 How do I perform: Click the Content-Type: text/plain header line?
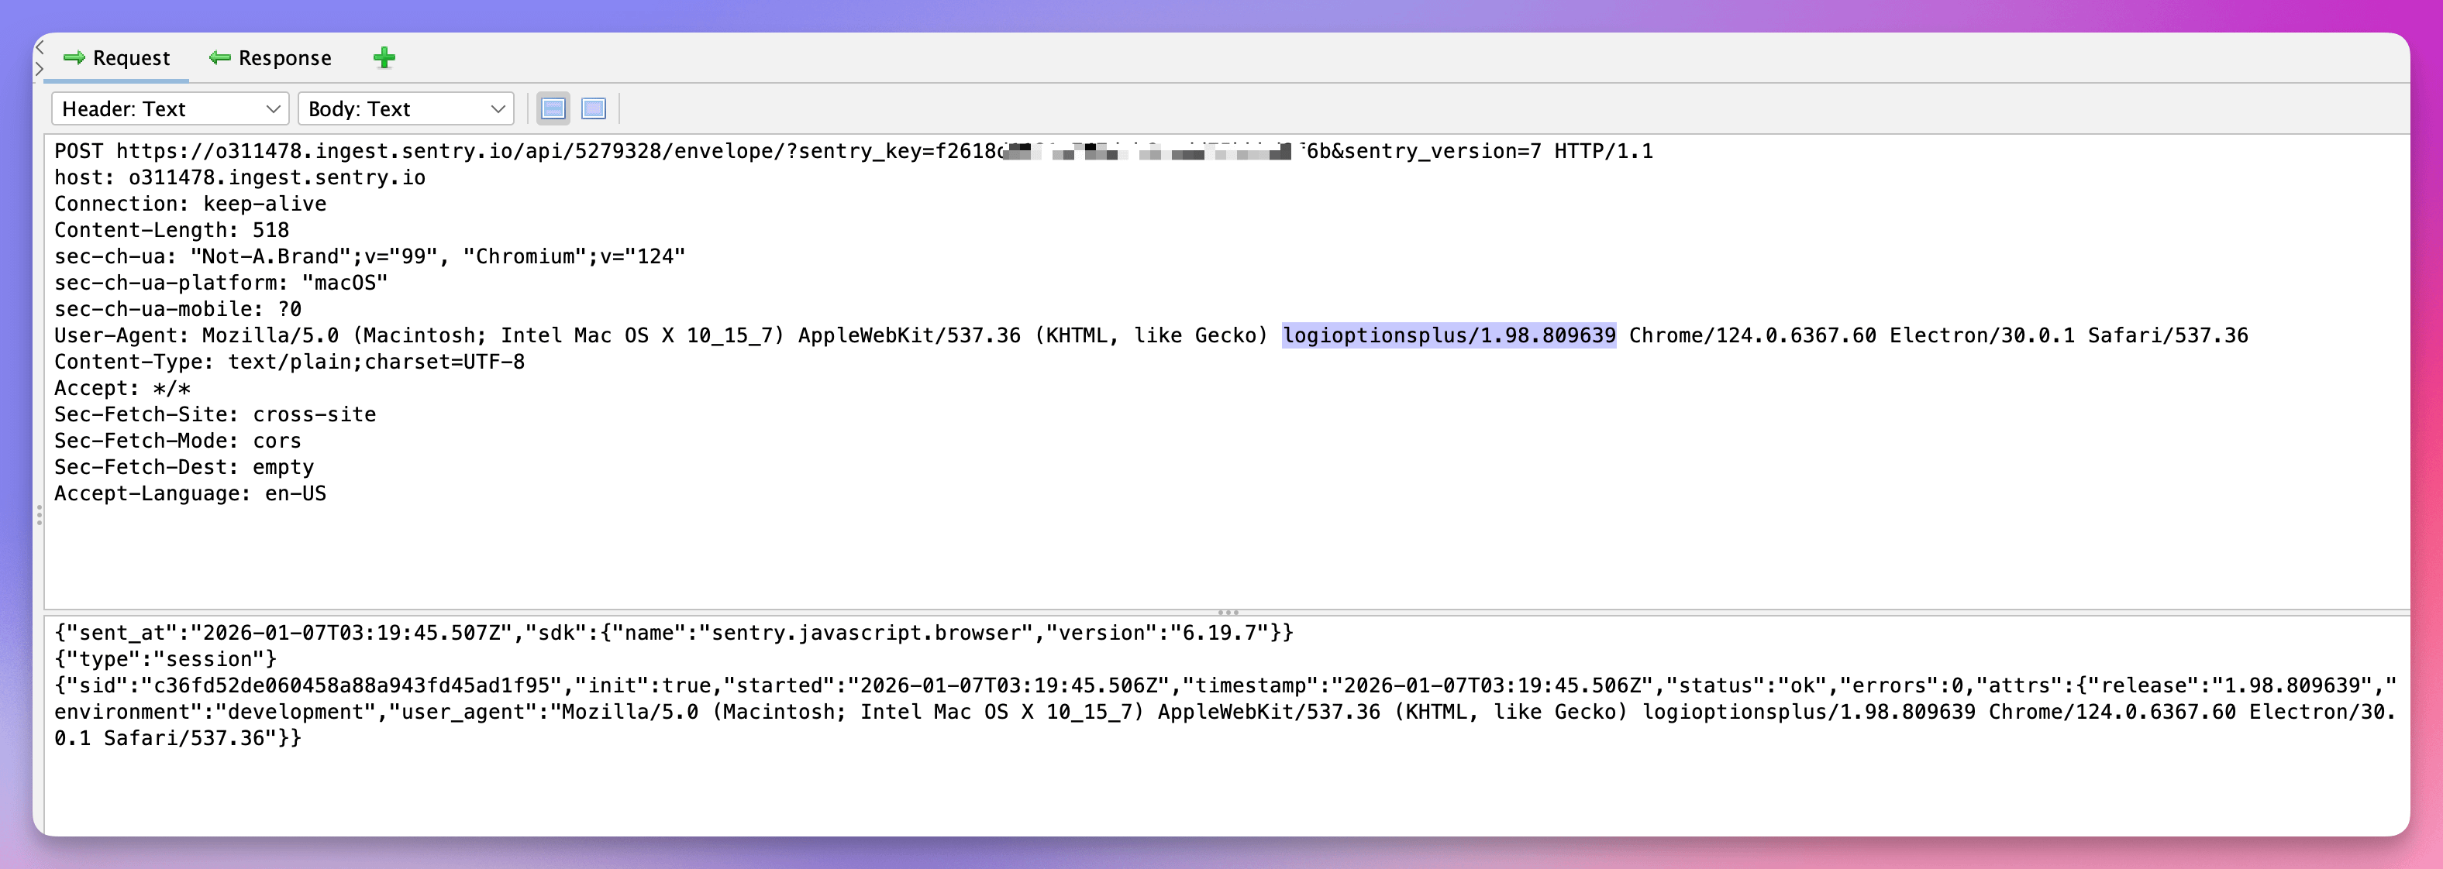289,362
